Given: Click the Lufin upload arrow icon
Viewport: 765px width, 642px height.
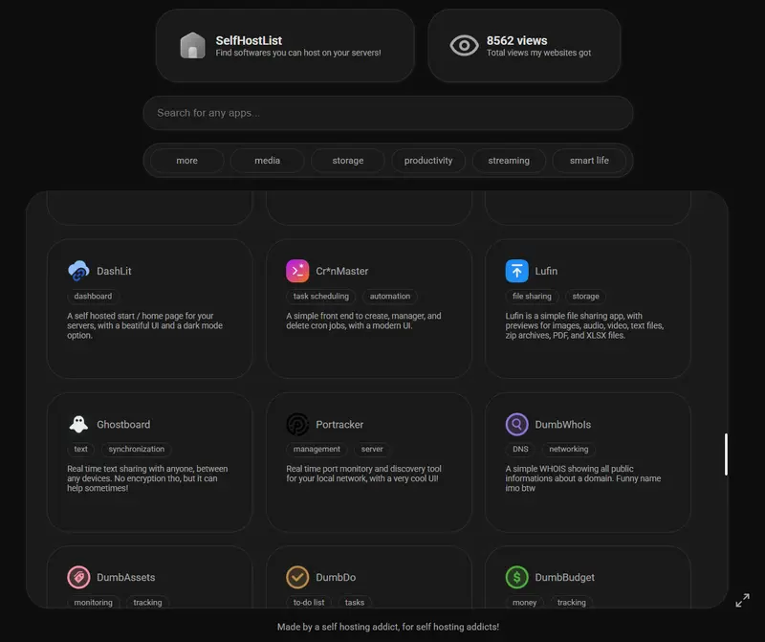Looking at the screenshot, I should point(516,271).
